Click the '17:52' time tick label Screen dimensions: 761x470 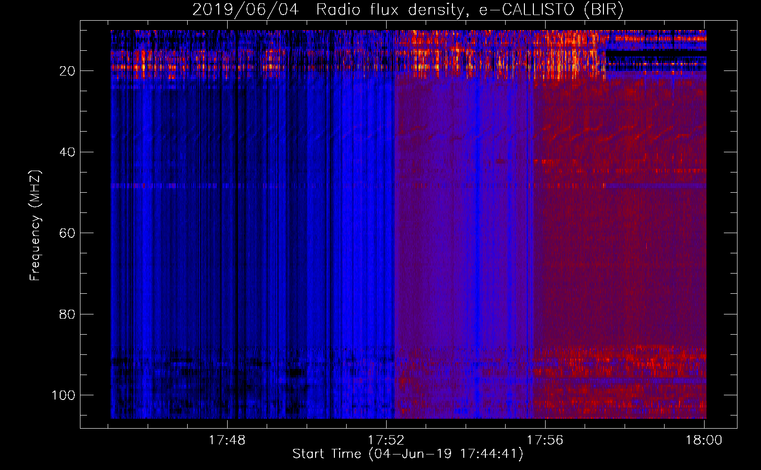[386, 440]
